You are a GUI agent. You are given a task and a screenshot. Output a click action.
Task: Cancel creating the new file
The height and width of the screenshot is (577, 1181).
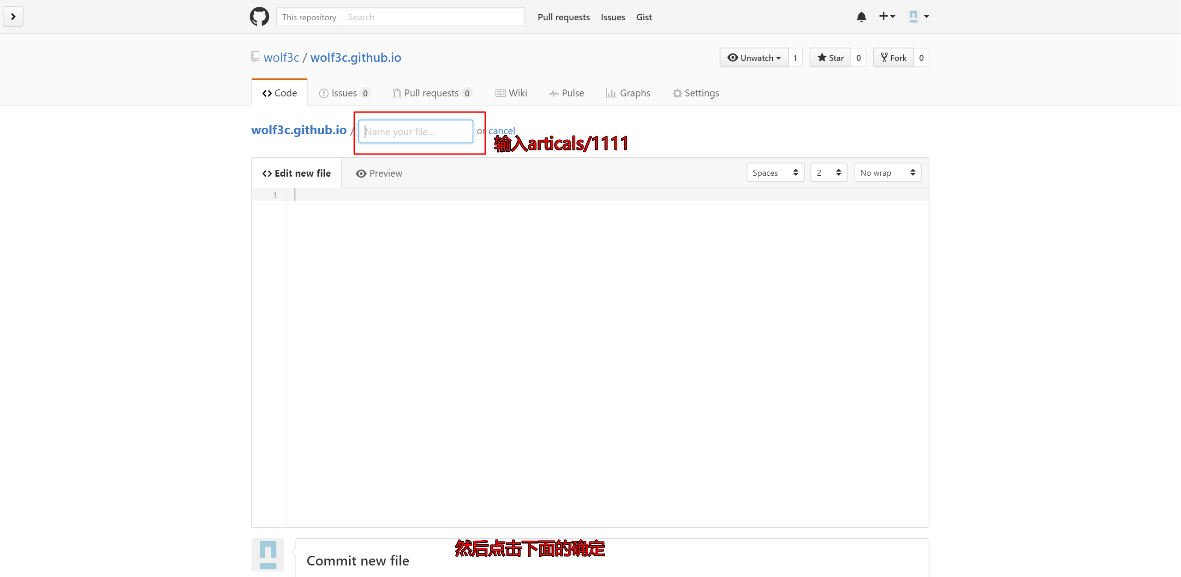(501, 131)
